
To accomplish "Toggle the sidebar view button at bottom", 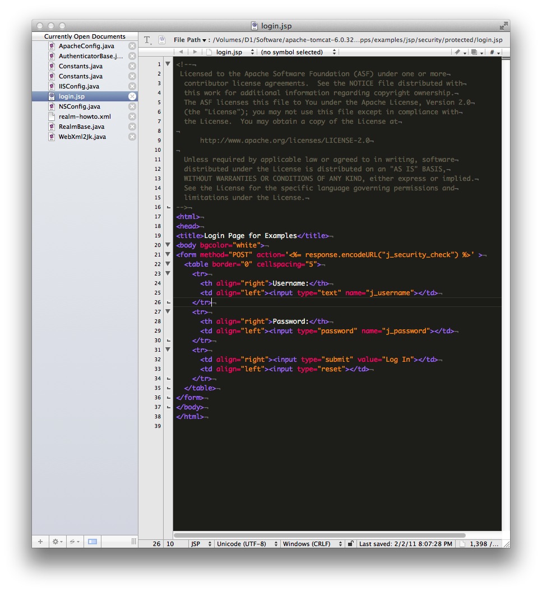I will pos(92,542).
